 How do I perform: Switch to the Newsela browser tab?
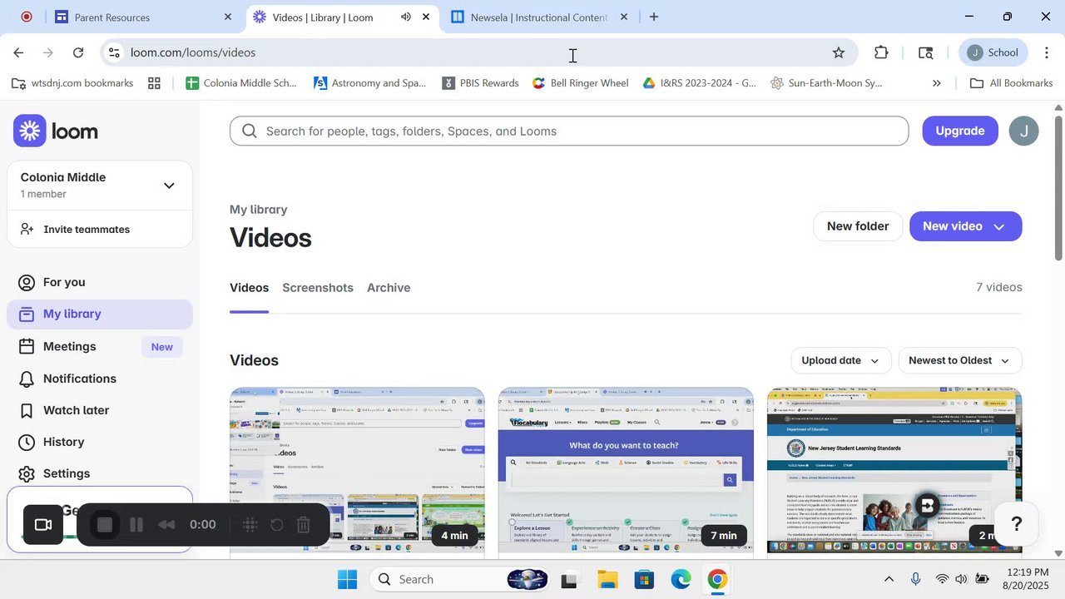tap(537, 17)
